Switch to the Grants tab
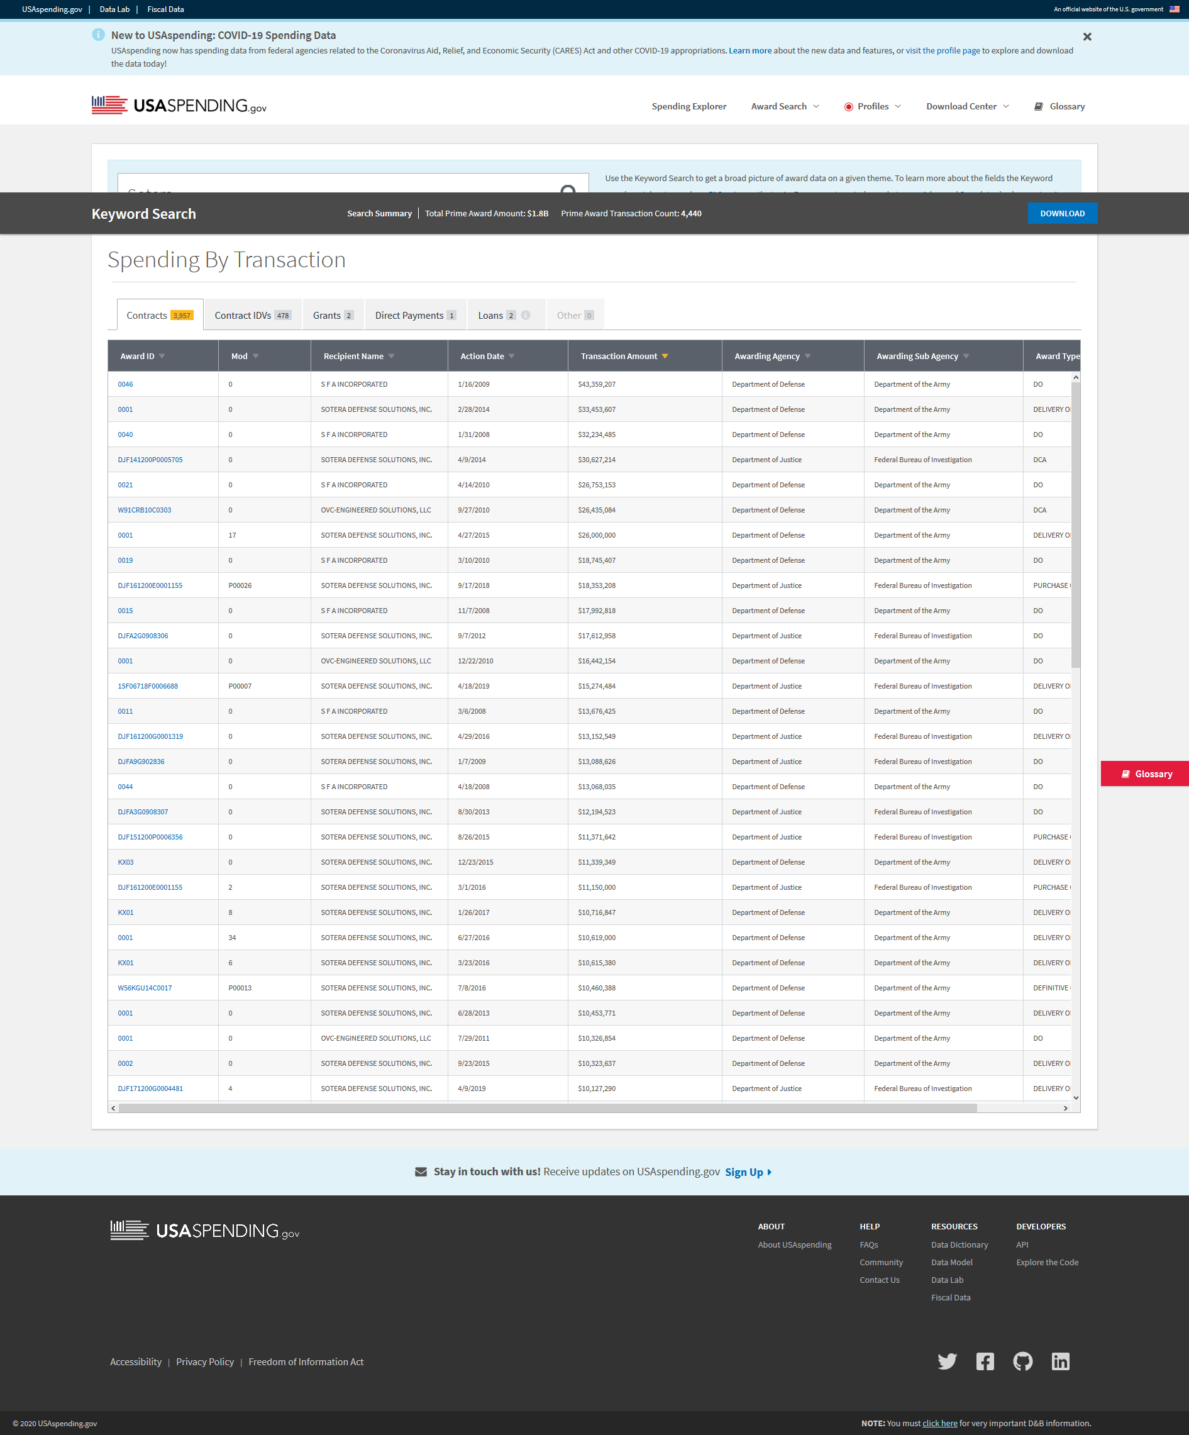Image resolution: width=1189 pixels, height=1435 pixels. click(333, 315)
